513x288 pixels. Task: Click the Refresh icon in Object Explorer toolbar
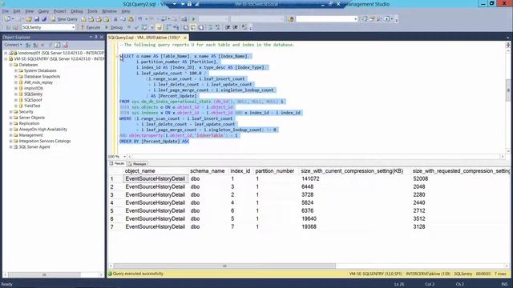58,45
